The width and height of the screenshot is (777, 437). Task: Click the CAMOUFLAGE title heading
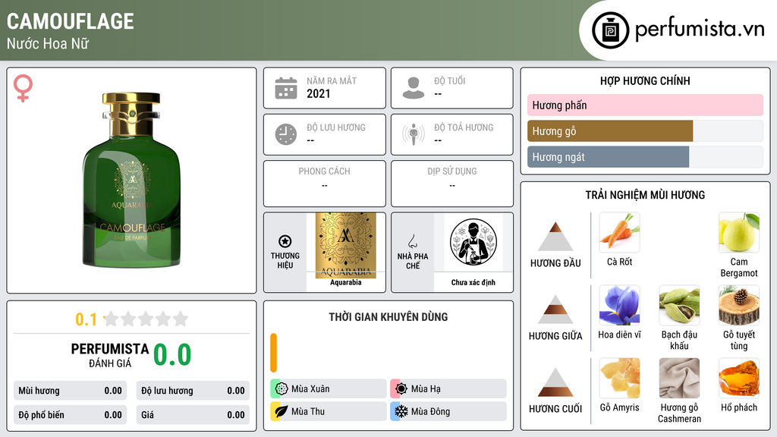click(71, 21)
